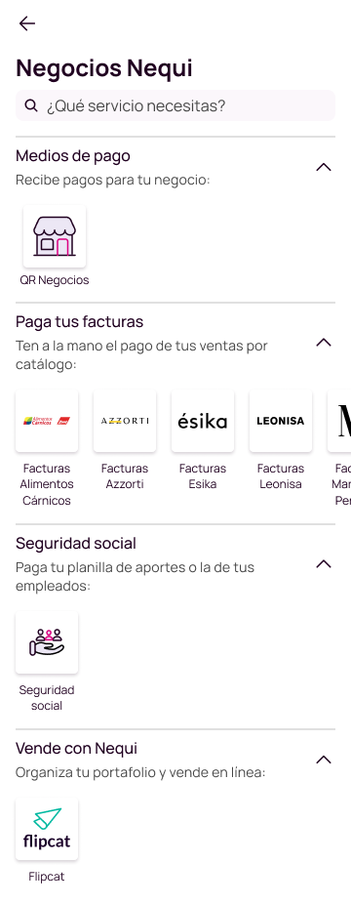Collapse the Paga tus facturas section

tap(324, 343)
